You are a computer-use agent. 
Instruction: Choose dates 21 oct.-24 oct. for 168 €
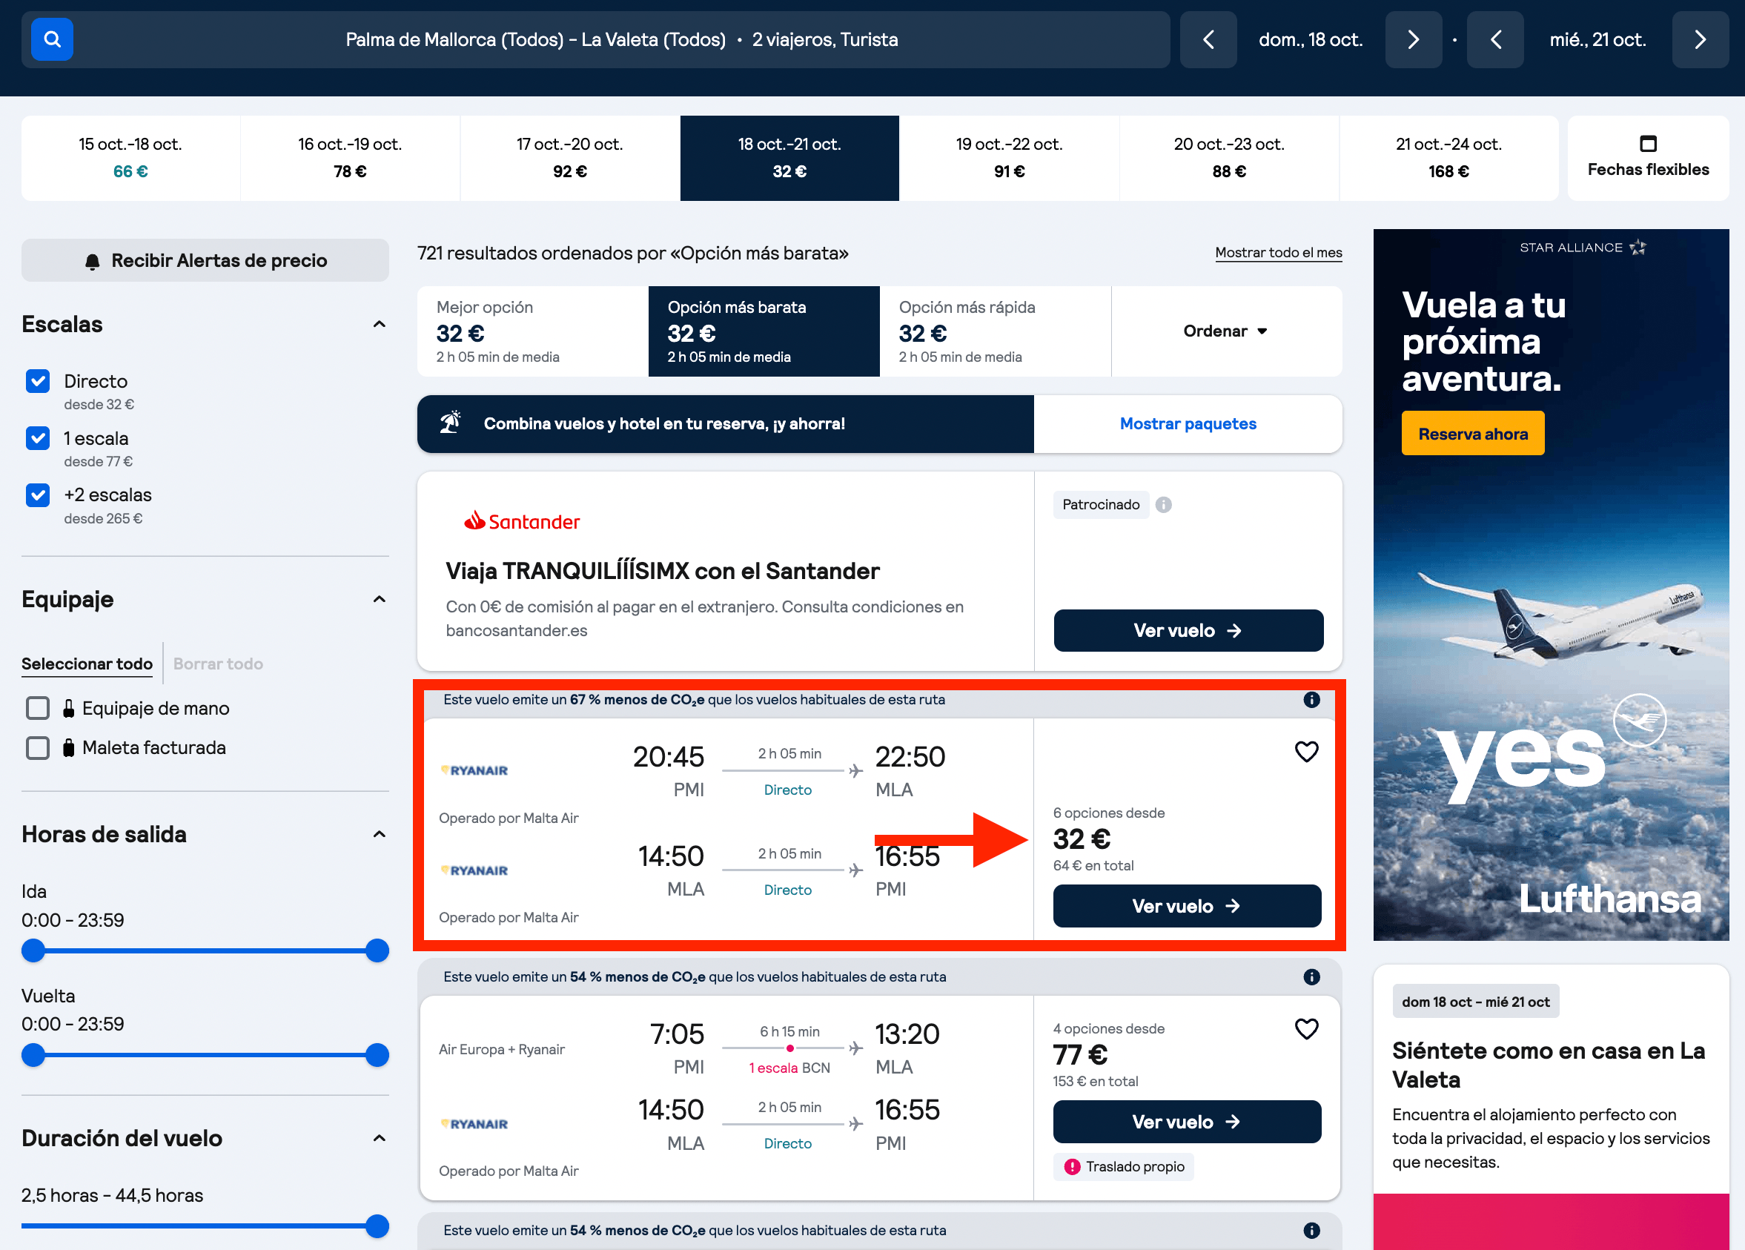click(1448, 158)
